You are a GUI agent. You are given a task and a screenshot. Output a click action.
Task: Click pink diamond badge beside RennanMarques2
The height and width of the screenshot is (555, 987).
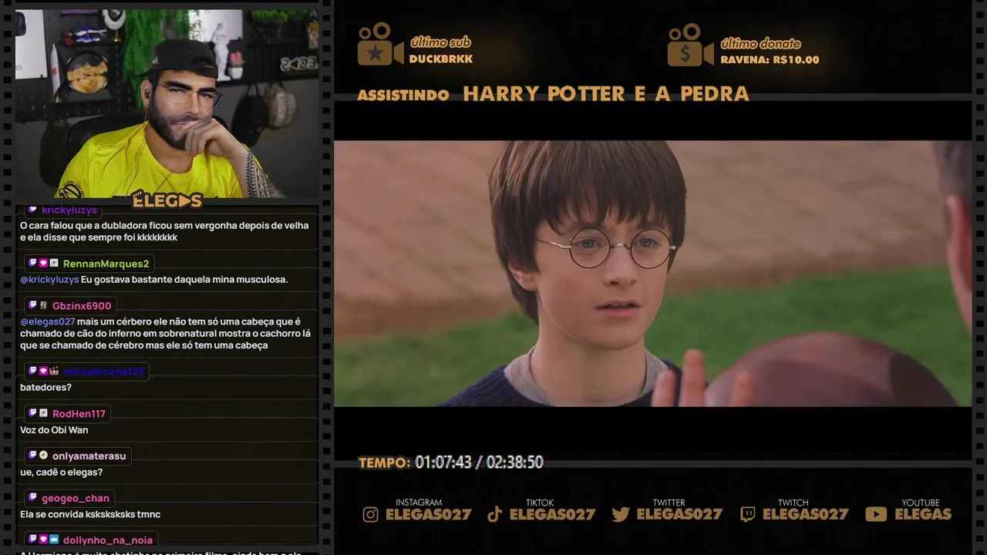43,263
